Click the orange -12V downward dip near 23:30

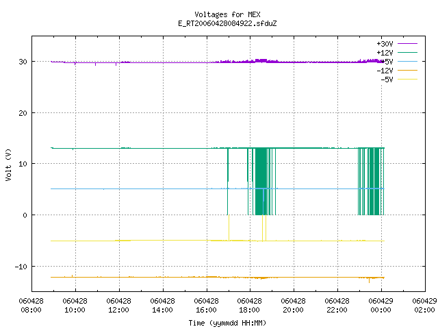pos(370,280)
